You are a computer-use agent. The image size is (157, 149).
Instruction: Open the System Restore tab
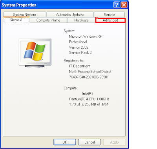click(25, 15)
